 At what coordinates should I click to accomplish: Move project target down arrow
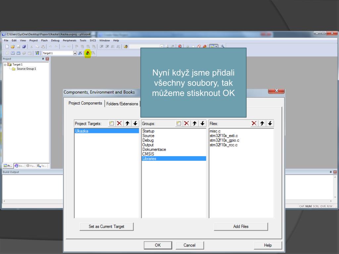(135, 123)
